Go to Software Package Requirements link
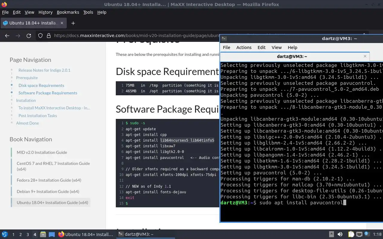The height and width of the screenshot is (239, 383). [48, 93]
